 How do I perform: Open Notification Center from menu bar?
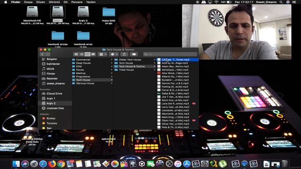(x=294, y=2)
